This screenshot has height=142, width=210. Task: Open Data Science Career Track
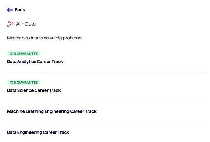[34, 90]
